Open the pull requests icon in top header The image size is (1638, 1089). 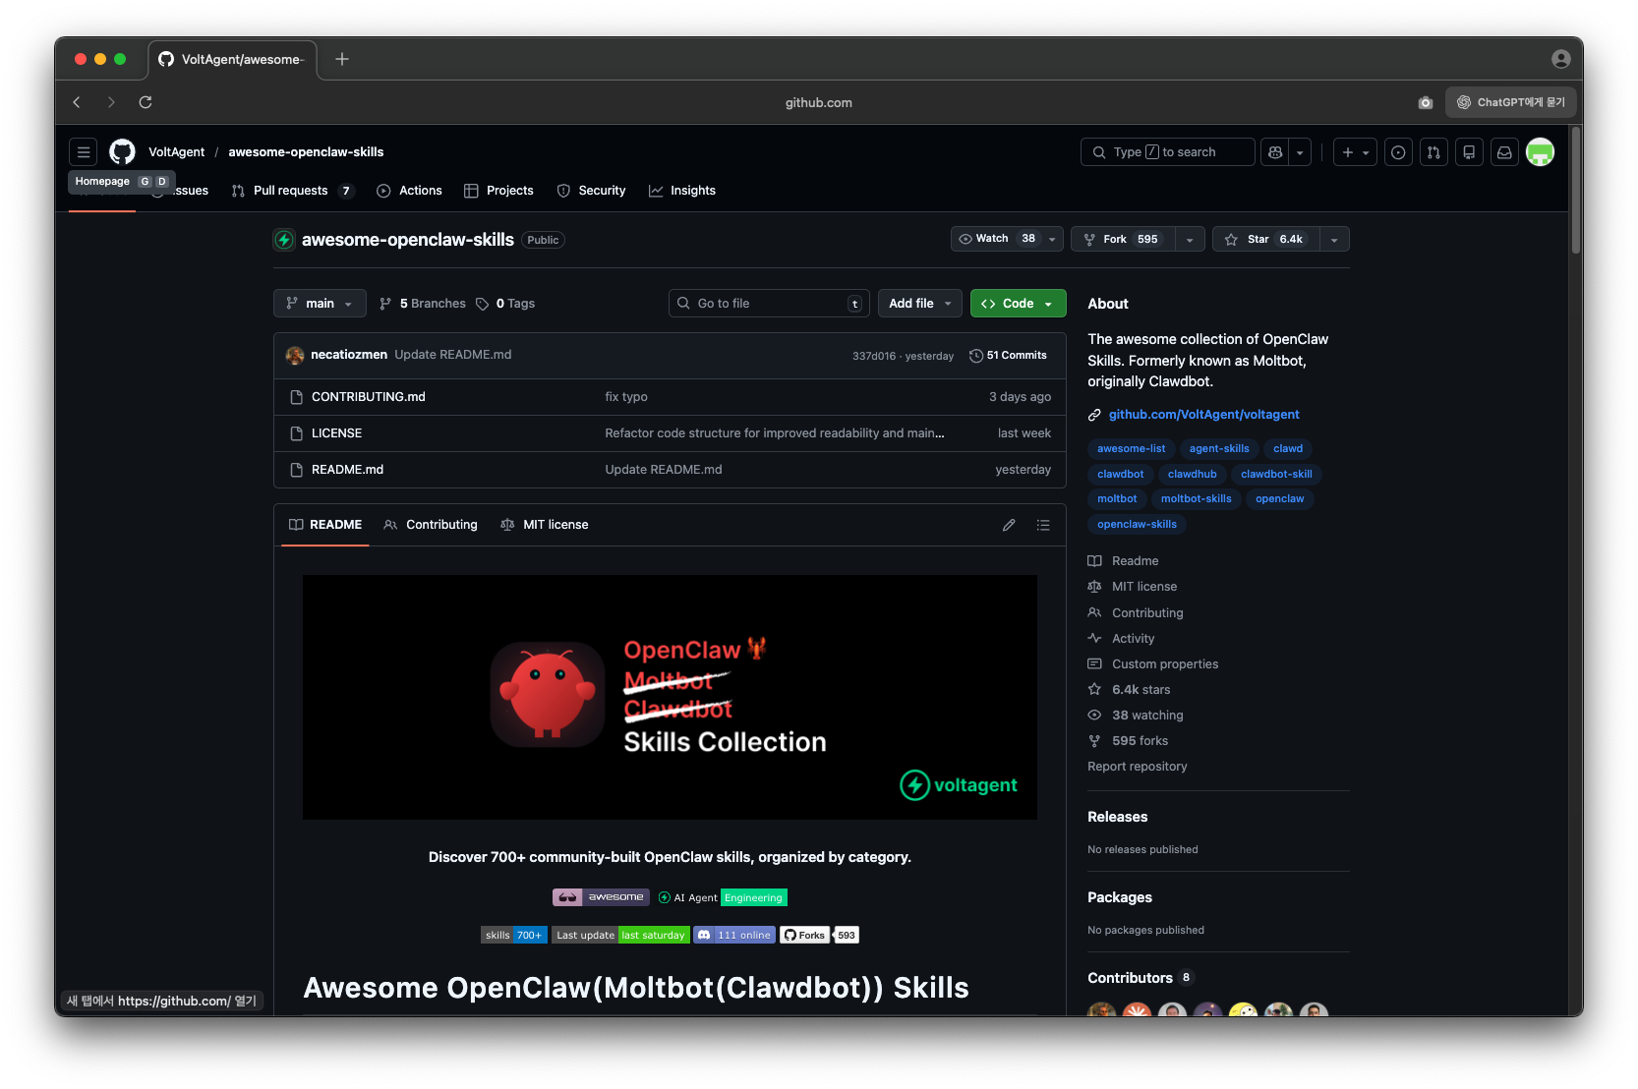1433,152
